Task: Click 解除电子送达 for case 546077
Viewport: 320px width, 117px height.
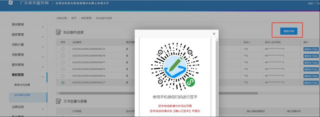Action: pyautogui.click(x=311, y=62)
